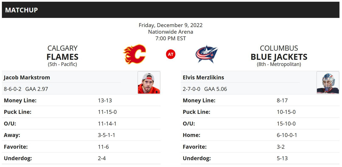Select Blue Jackets Money Line record 8-17

pyautogui.click(x=282, y=101)
